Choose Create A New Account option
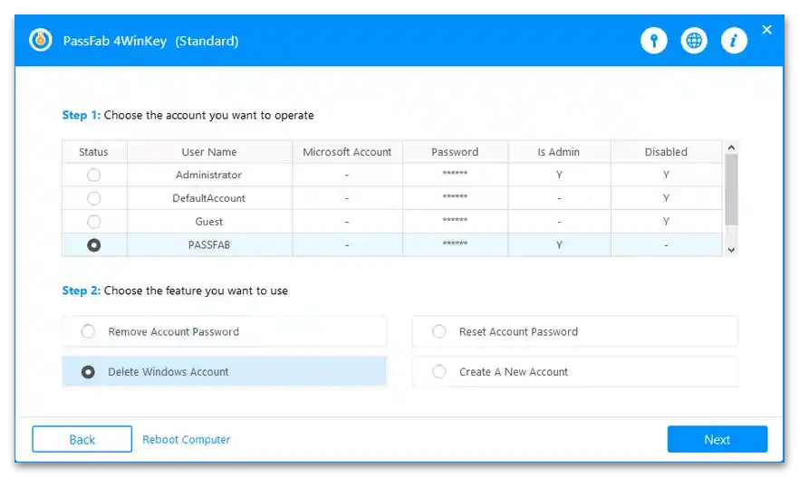This screenshot has width=799, height=477. 575,372
